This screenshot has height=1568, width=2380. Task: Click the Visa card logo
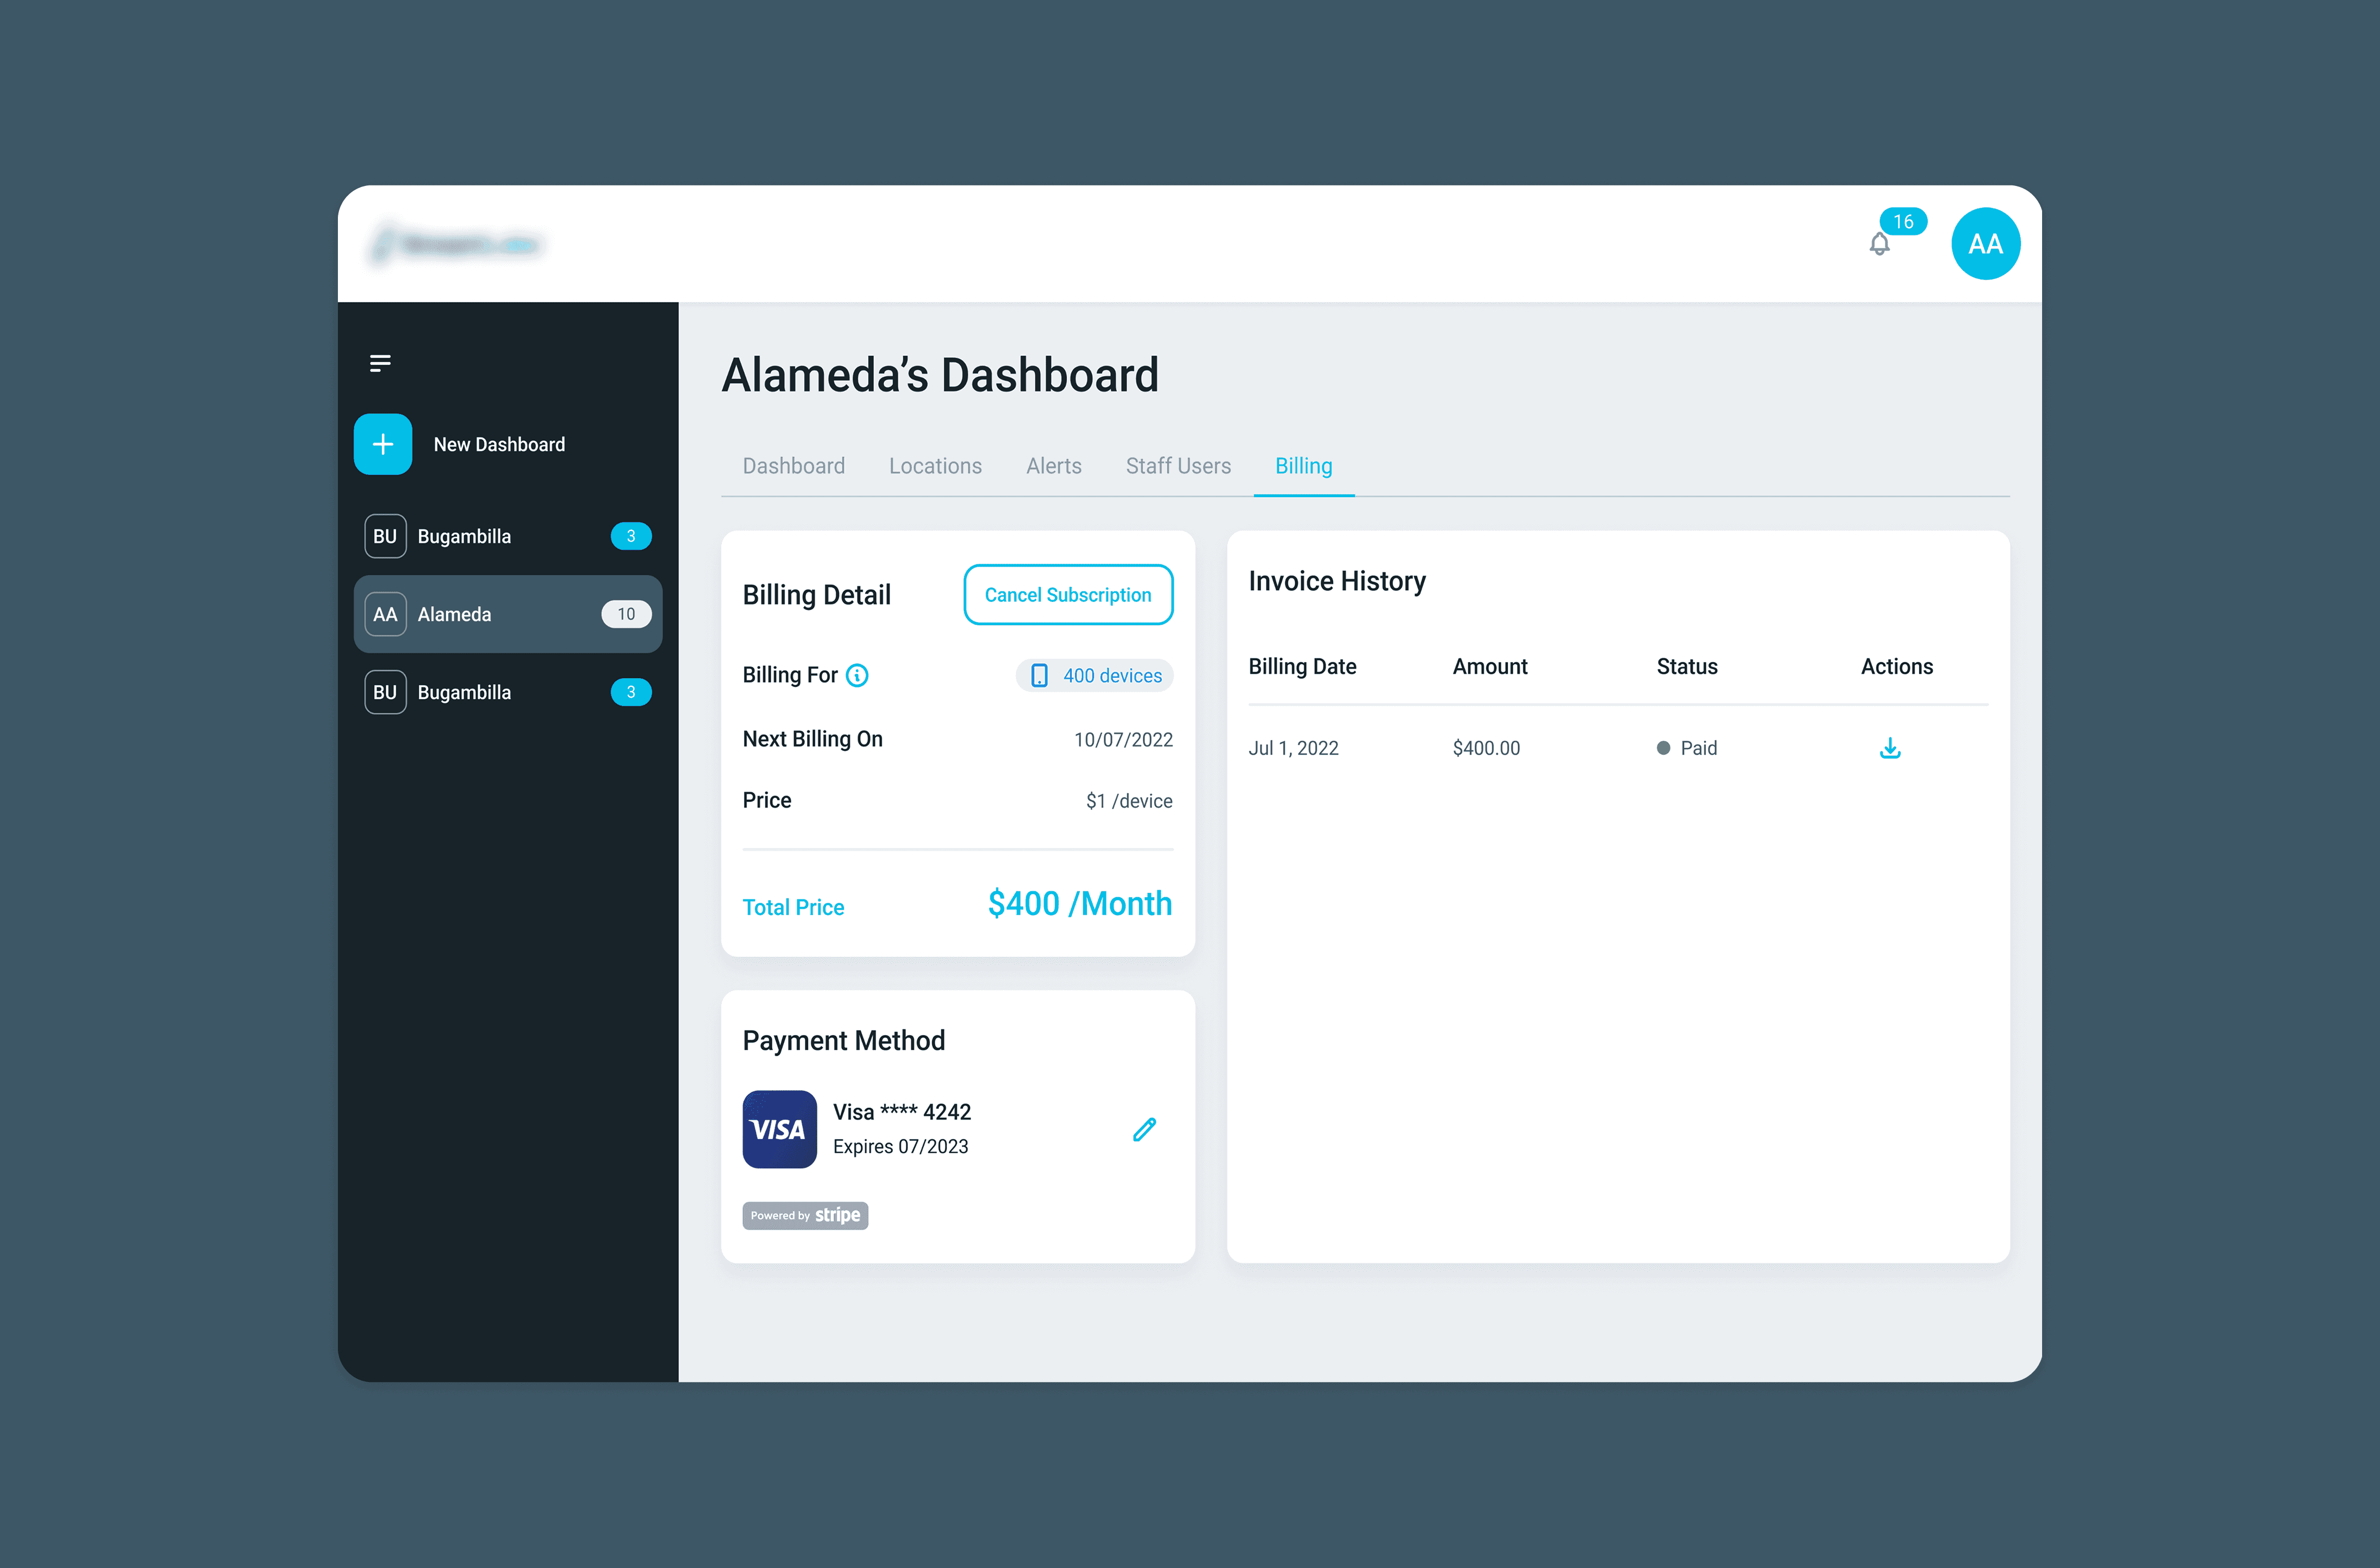click(x=779, y=1129)
